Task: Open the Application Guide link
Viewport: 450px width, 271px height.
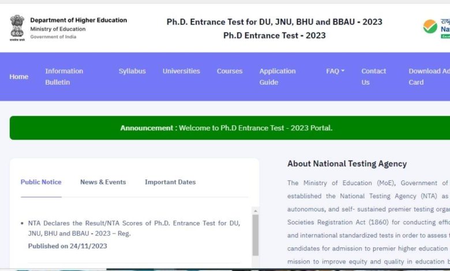Action: click(x=277, y=77)
